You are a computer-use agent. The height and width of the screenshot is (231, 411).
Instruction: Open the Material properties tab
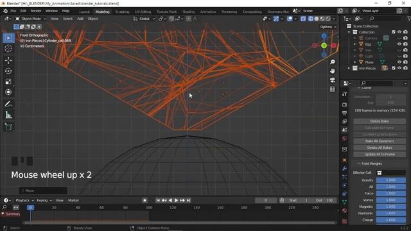coord(344,211)
